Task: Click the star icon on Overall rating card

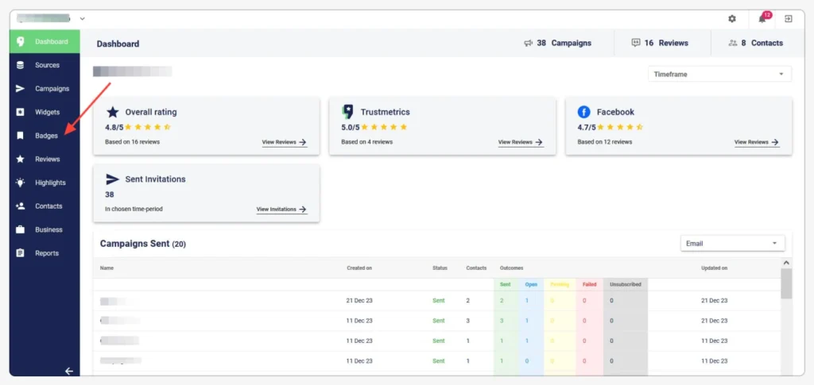Action: pos(113,112)
